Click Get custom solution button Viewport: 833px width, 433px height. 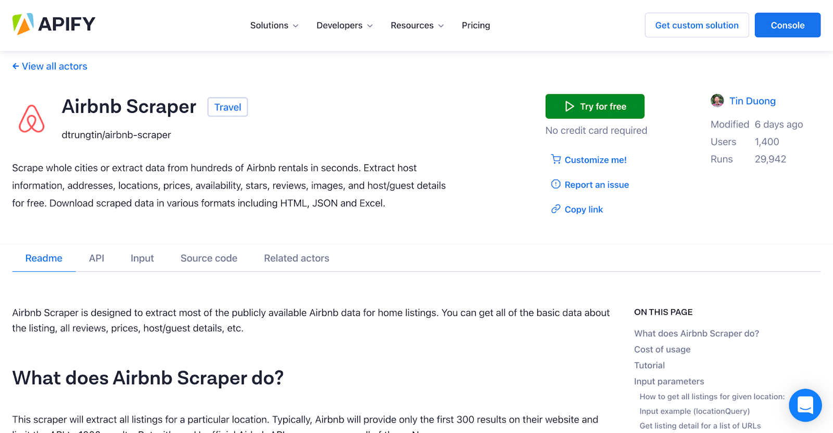click(697, 25)
